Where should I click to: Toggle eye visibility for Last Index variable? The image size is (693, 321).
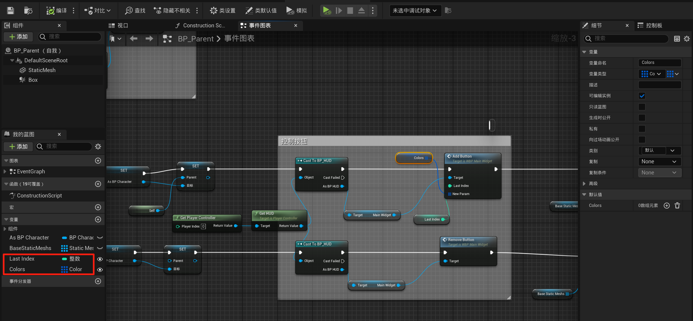pos(100,259)
